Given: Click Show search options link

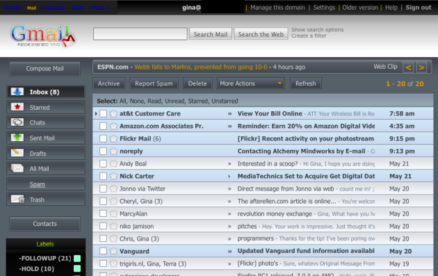Looking at the screenshot, I should click(317, 30).
